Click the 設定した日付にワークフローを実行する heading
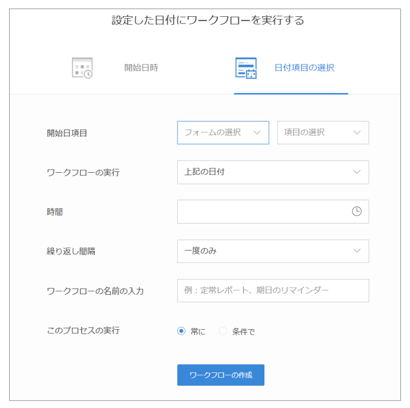The width and height of the screenshot is (410, 408). (x=208, y=21)
